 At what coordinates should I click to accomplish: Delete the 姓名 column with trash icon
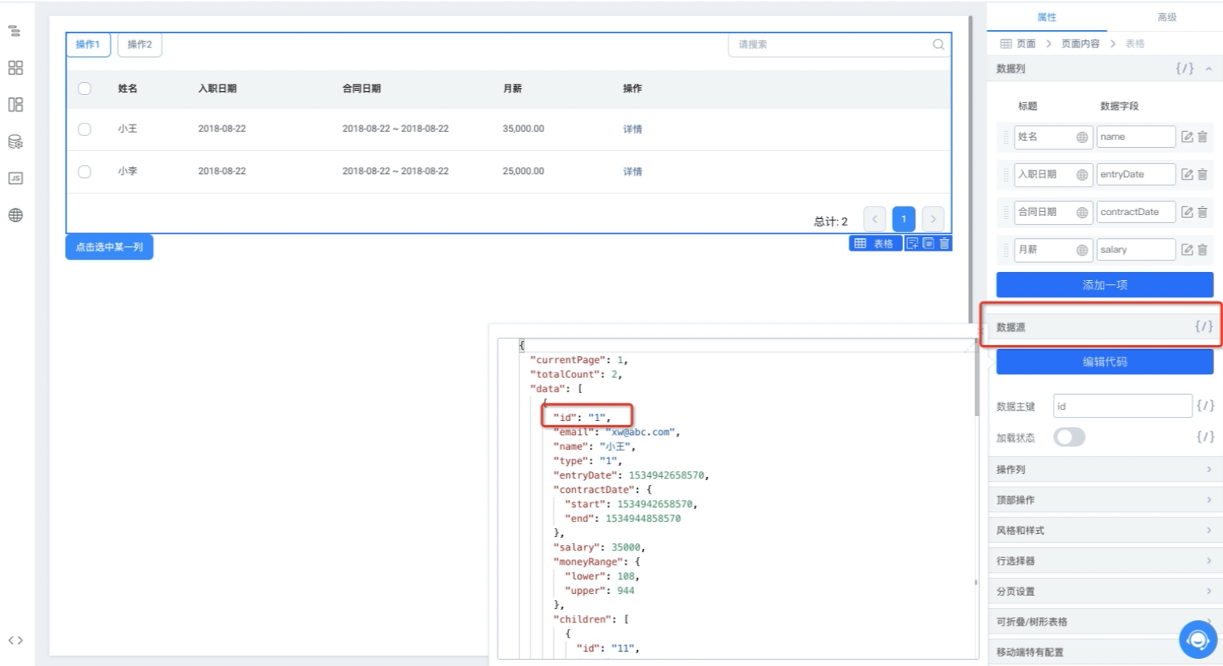pyautogui.click(x=1202, y=137)
